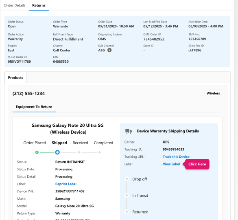Click the Status value Return INTRANSIT
The image size is (238, 220).
[x=70, y=162]
